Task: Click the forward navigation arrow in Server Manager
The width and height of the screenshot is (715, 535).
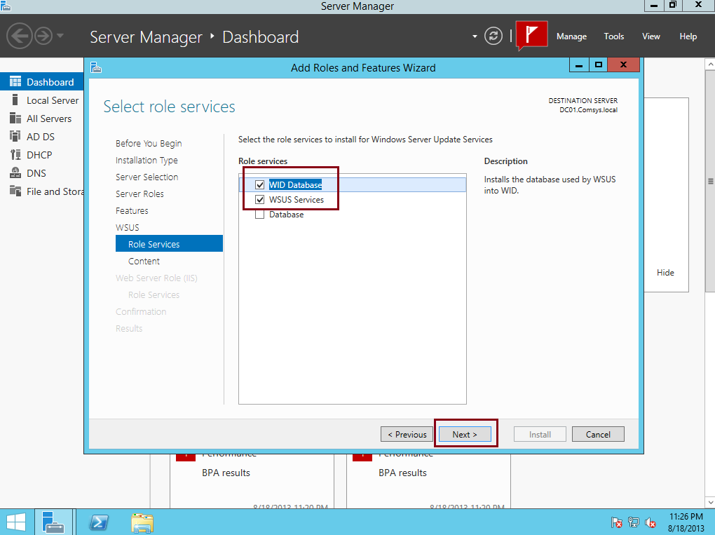Action: point(43,36)
